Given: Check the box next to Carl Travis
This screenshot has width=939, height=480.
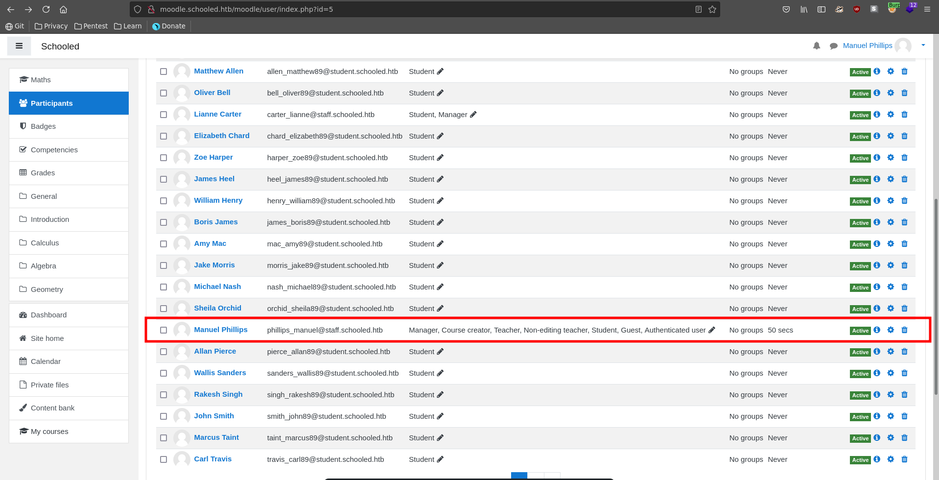Looking at the screenshot, I should point(164,459).
